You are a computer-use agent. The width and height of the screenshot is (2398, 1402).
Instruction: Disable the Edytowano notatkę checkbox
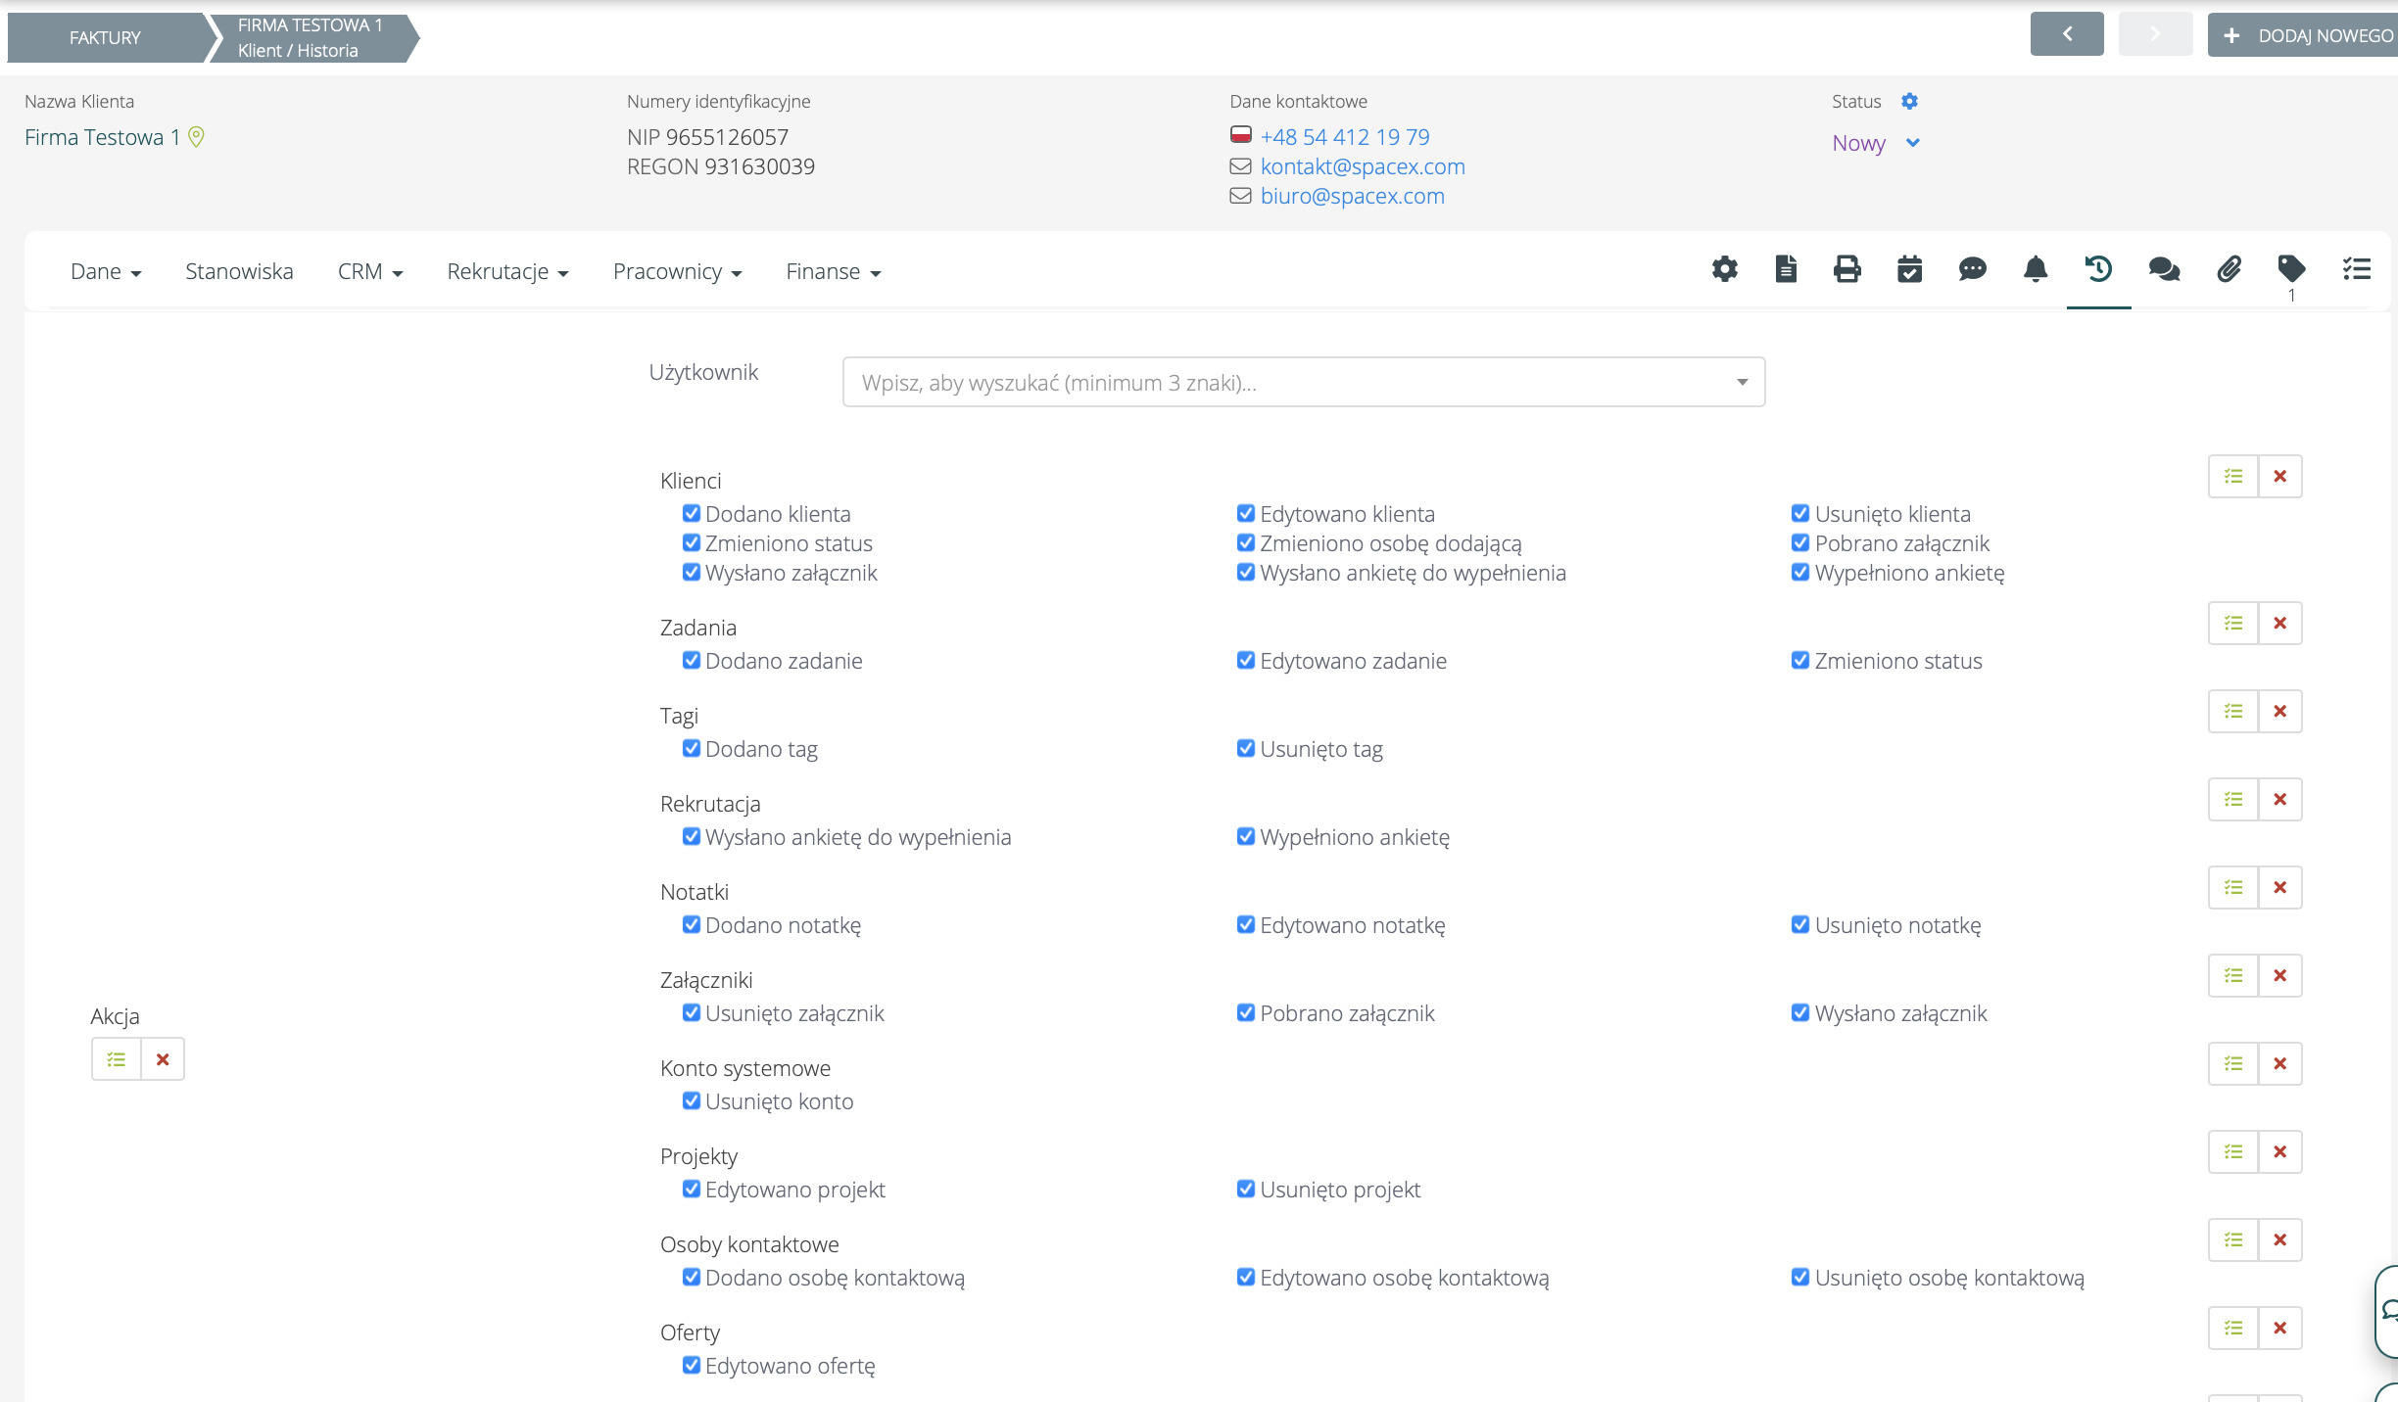1246,924
